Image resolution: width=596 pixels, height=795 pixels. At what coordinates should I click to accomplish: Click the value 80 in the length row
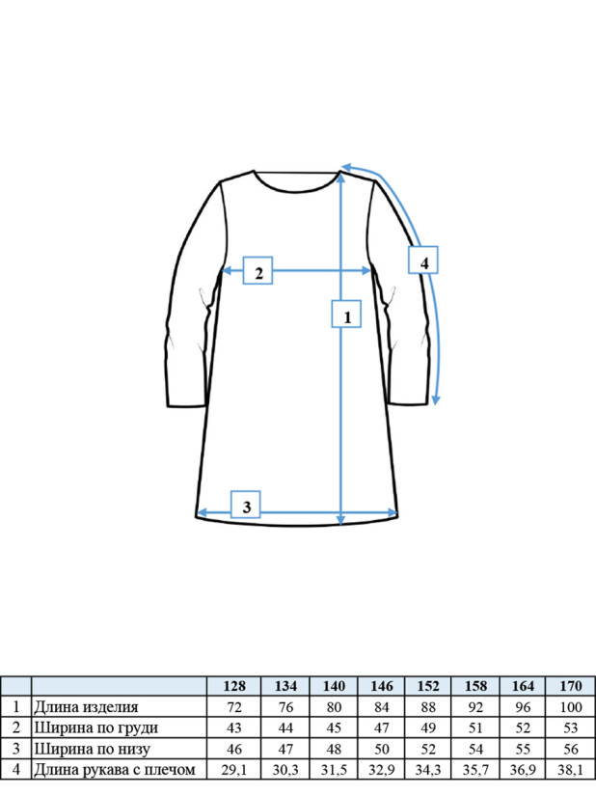(x=334, y=707)
